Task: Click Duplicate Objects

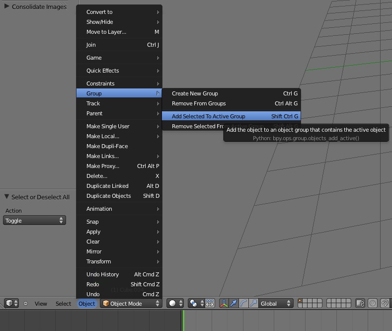Action: pos(119,196)
